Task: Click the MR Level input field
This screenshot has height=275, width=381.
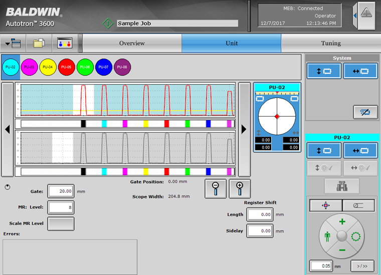Action: click(x=61, y=207)
